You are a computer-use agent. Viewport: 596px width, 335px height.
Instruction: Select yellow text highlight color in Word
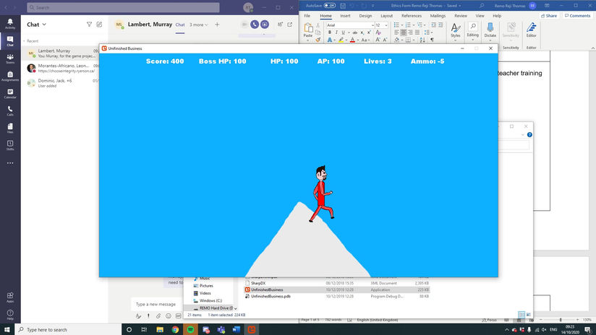coord(341,40)
